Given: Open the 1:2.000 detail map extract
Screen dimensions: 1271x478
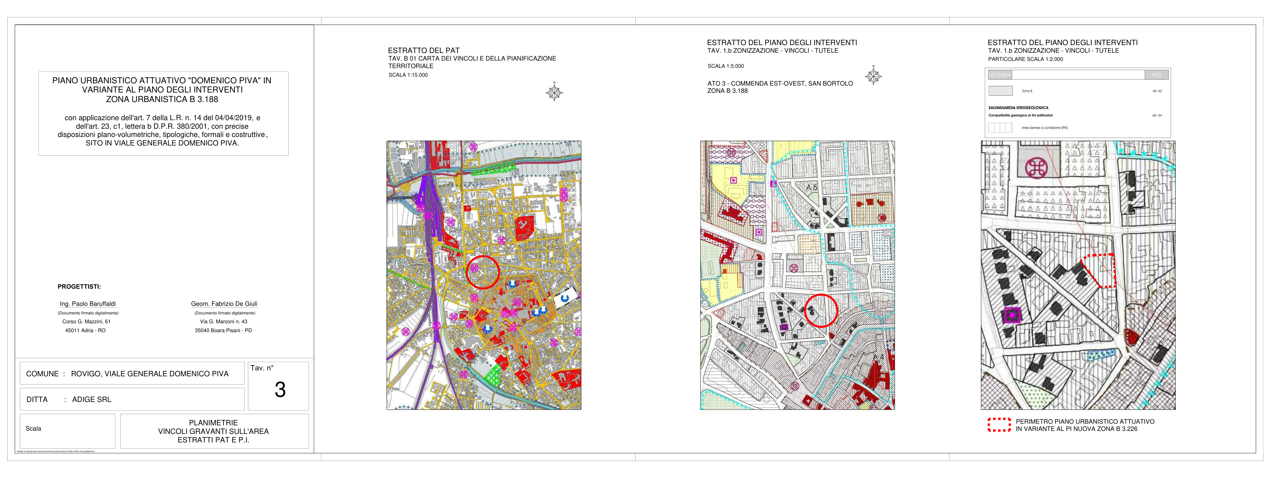Looking at the screenshot, I should (1078, 275).
